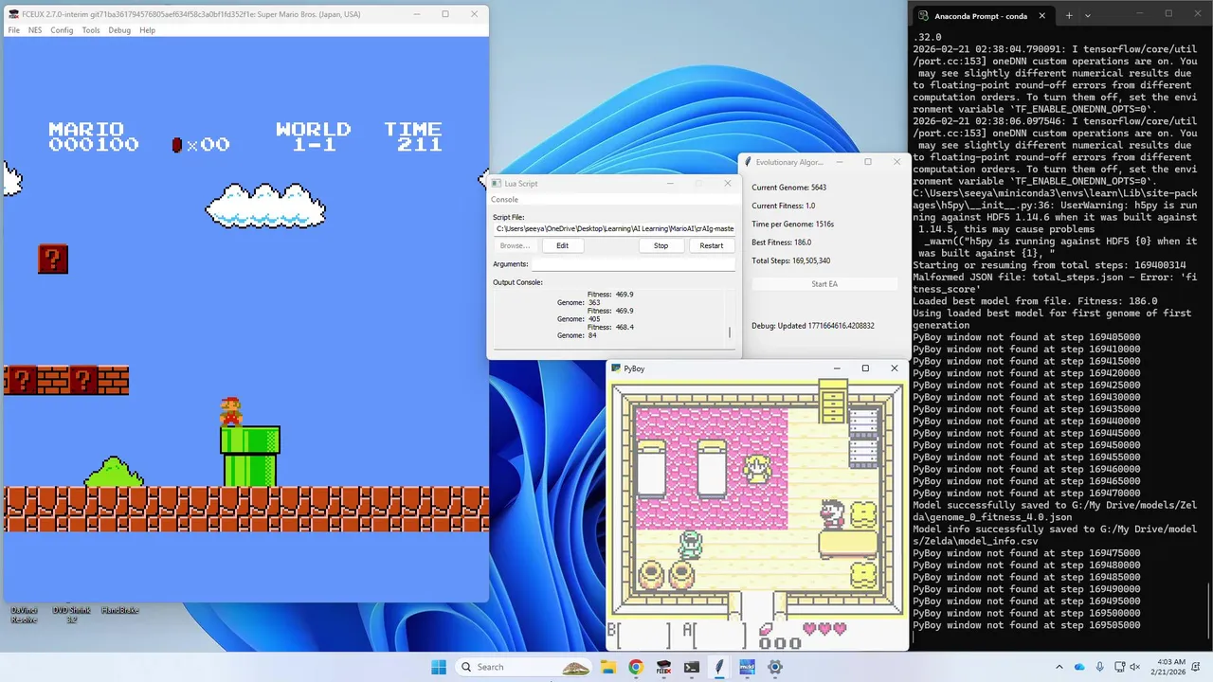Show hidden system tray icons

tap(1059, 667)
